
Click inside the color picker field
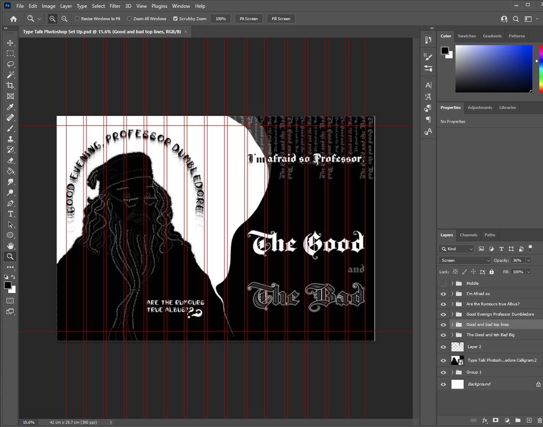coord(493,68)
